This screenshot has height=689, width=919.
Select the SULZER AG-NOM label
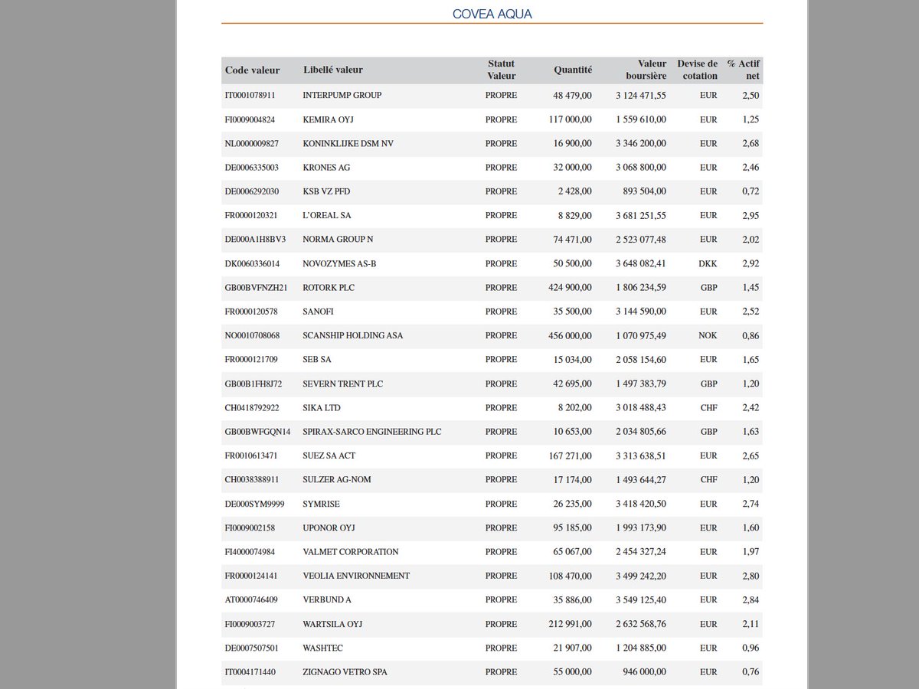pyautogui.click(x=335, y=480)
